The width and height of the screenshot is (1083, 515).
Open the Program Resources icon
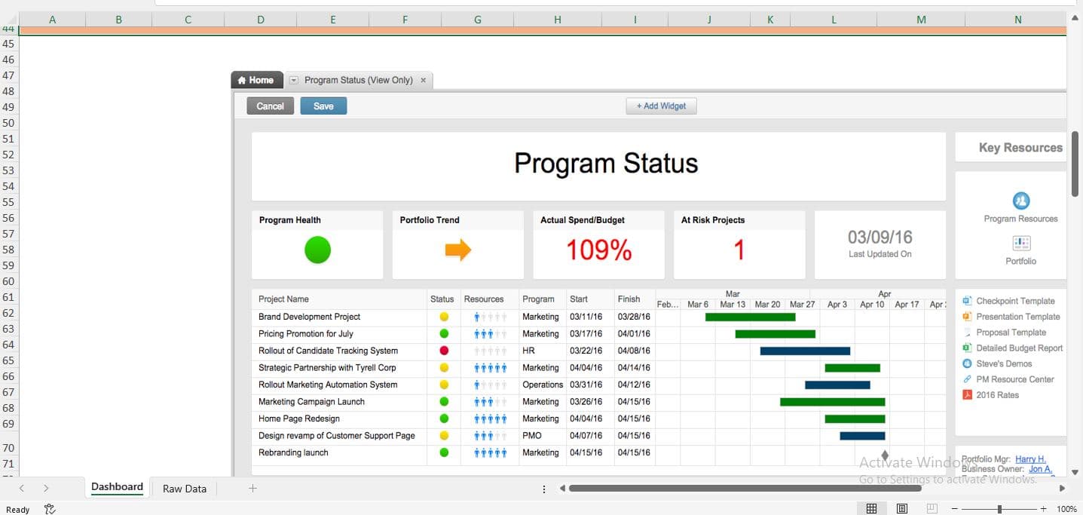[1021, 201]
